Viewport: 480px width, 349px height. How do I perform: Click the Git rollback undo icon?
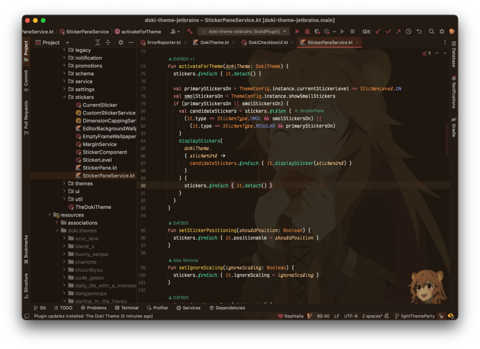coord(419,32)
